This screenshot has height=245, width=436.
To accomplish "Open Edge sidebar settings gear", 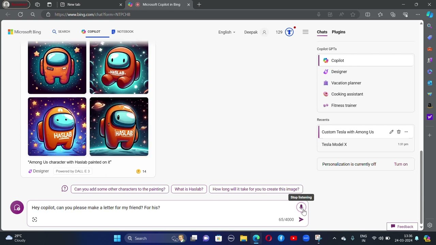I will 430,225.
